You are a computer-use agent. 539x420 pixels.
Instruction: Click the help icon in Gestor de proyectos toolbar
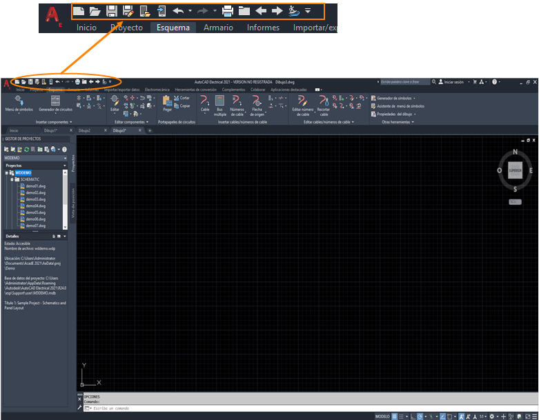tap(64, 150)
